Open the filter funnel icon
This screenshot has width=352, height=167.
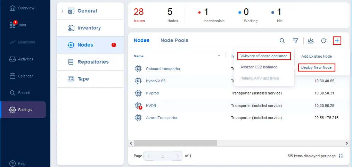point(295,41)
